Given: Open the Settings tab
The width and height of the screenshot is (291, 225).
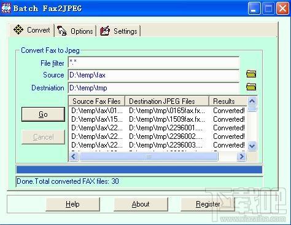Looking at the screenshot, I should point(118,31).
